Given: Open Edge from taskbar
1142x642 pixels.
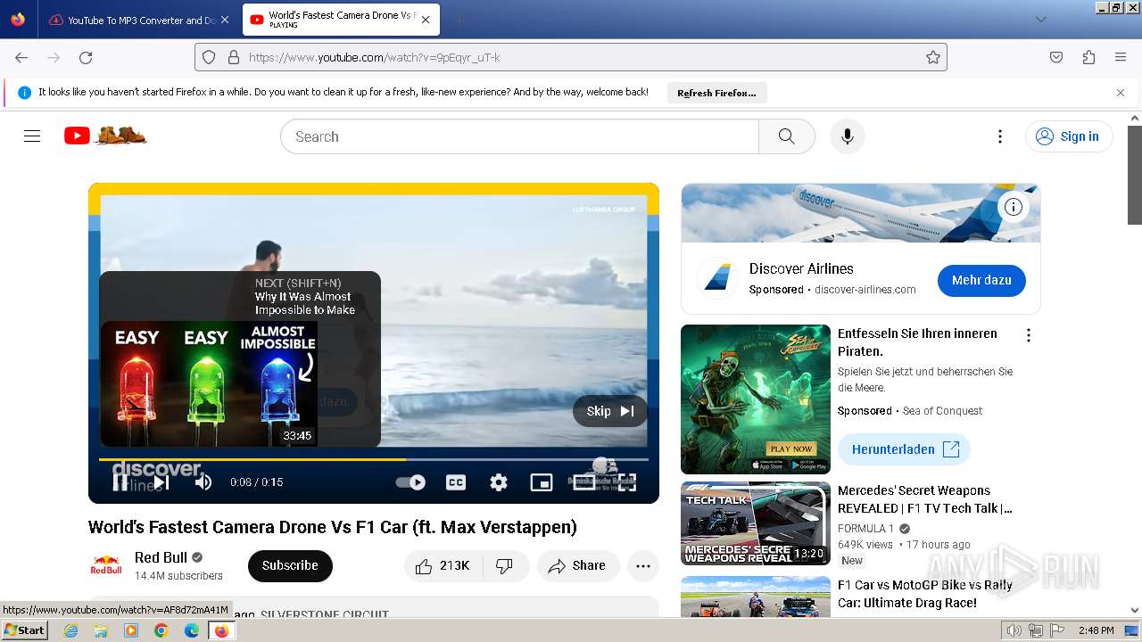Looking at the screenshot, I should 192,630.
